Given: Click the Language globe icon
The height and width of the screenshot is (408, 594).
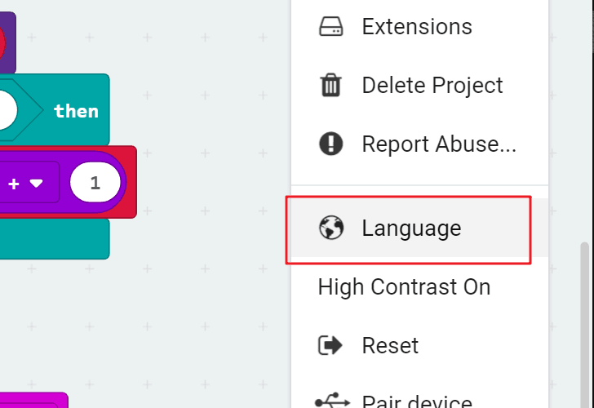Looking at the screenshot, I should coord(330,228).
